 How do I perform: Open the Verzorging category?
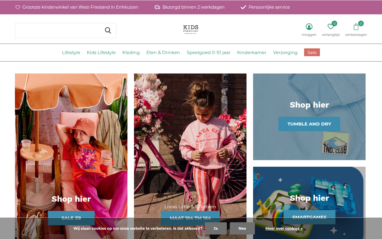[x=285, y=53]
